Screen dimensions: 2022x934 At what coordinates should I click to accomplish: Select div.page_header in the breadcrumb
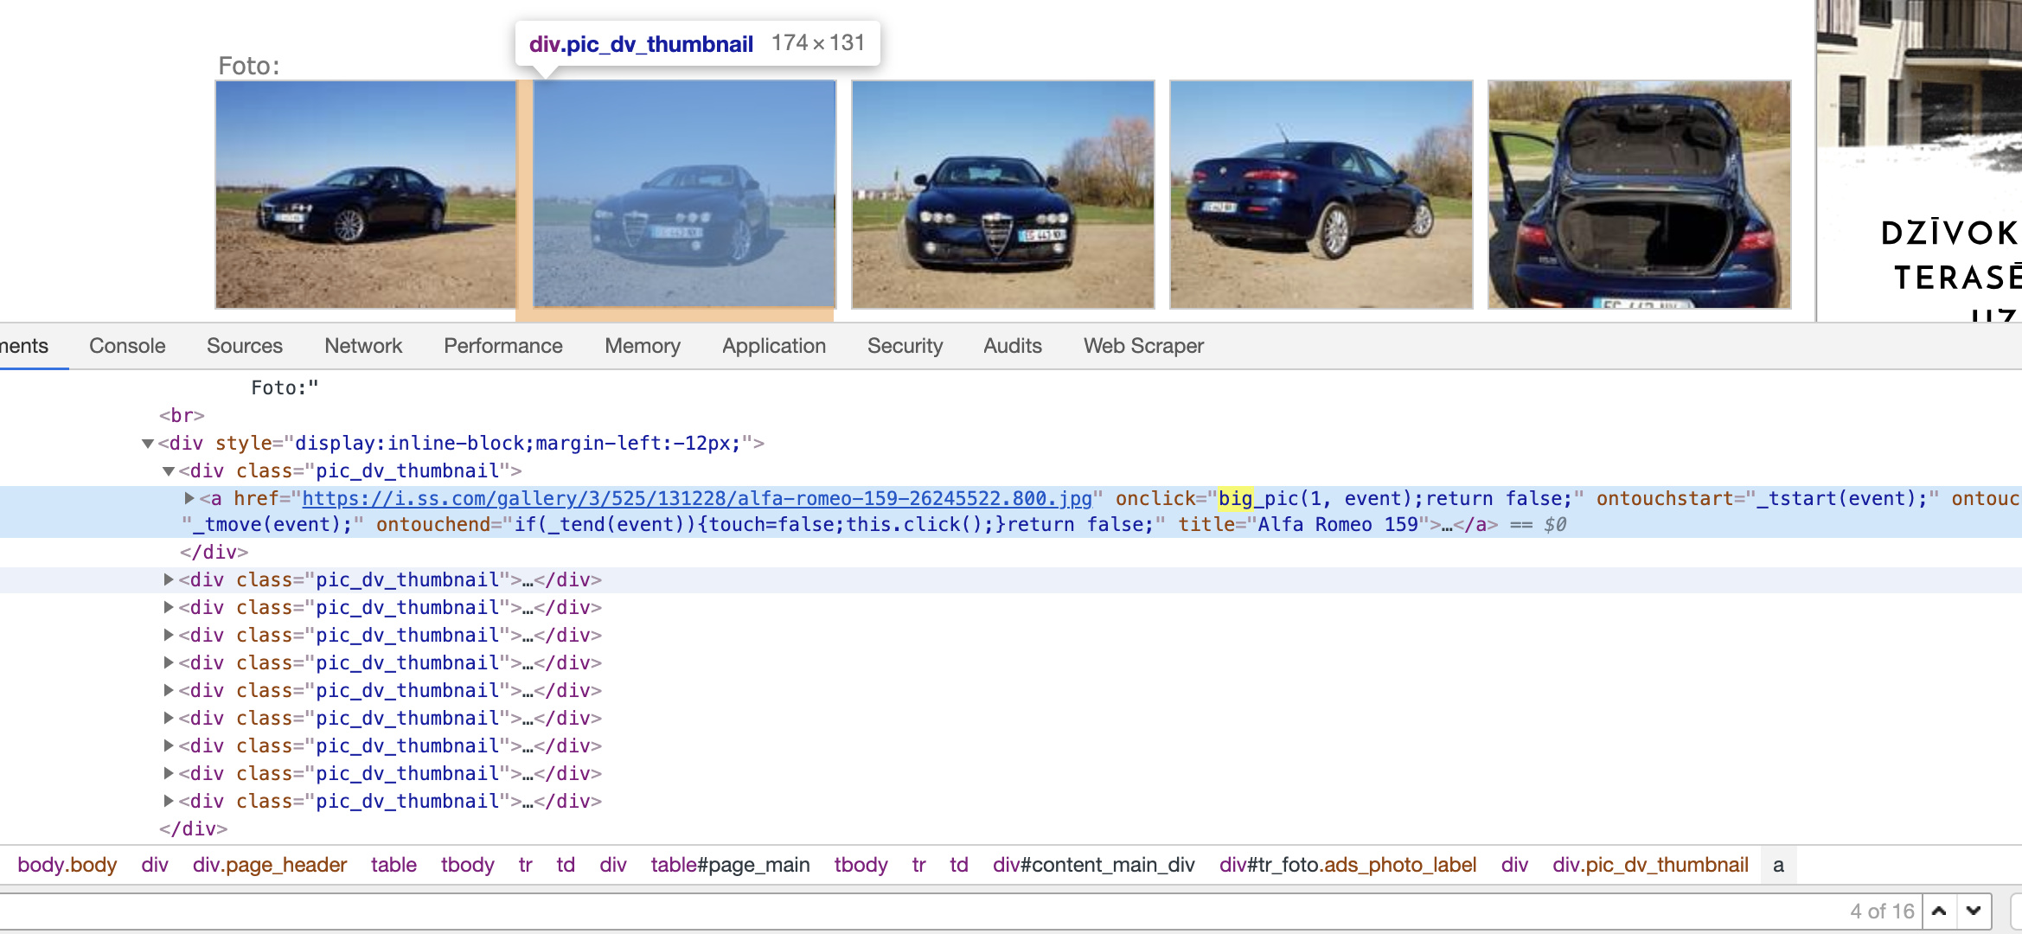click(x=269, y=865)
